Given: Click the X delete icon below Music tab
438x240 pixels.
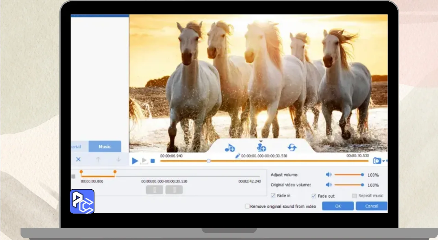Looking at the screenshot, I should pos(78,159).
